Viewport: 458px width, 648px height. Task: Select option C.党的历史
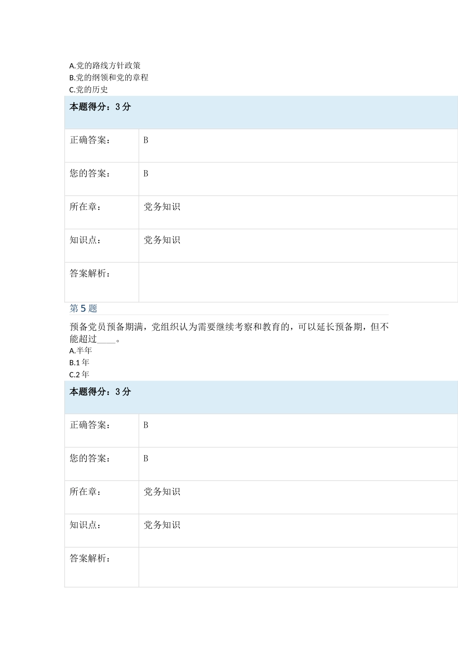pyautogui.click(x=88, y=90)
